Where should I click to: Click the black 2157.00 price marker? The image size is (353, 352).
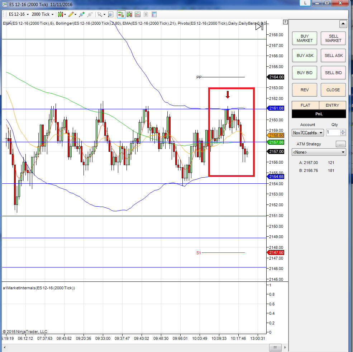276,151
